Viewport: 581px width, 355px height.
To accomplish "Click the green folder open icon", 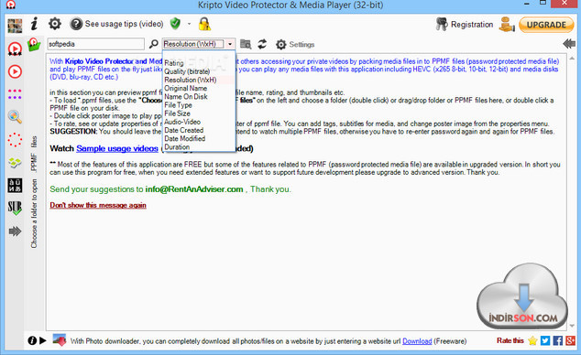I will 34,45.
